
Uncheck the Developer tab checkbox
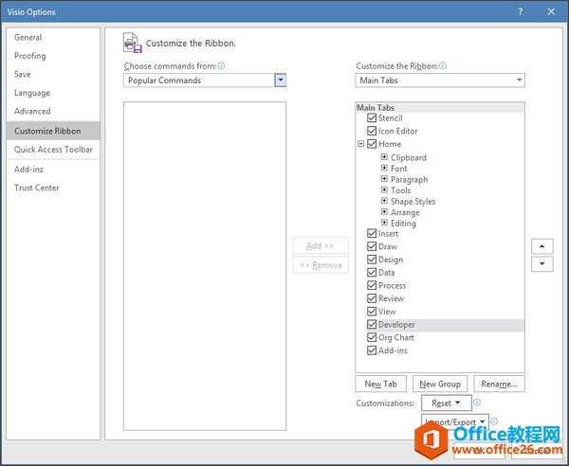pos(372,324)
